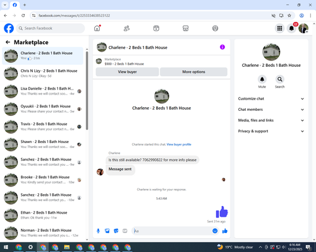
Task: Bookmark this page with the star icon
Action: (x=289, y=16)
